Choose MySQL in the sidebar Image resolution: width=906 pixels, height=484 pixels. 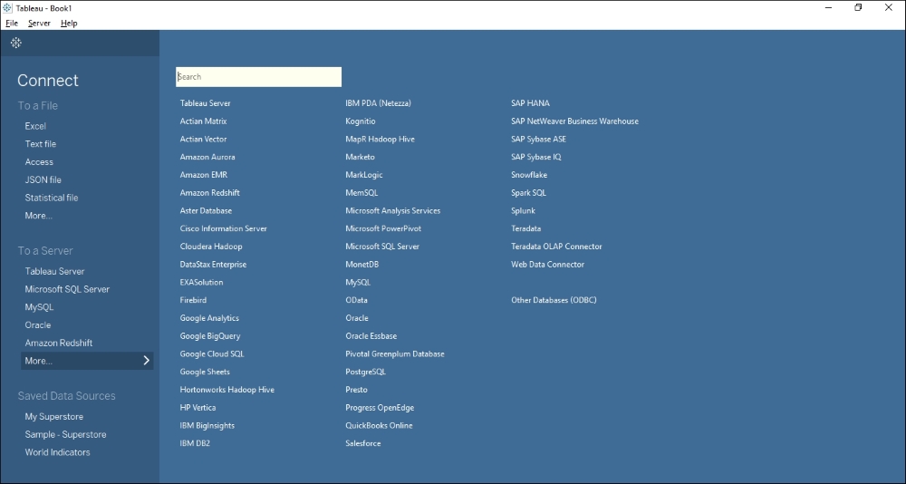pyautogui.click(x=39, y=307)
